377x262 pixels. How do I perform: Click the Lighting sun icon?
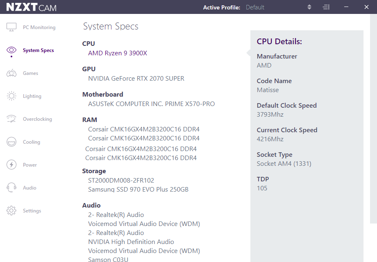[11, 96]
